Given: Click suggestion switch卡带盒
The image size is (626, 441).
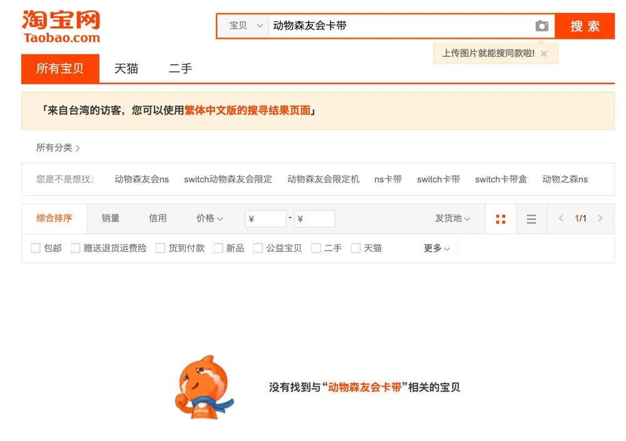Looking at the screenshot, I should click(x=501, y=179).
